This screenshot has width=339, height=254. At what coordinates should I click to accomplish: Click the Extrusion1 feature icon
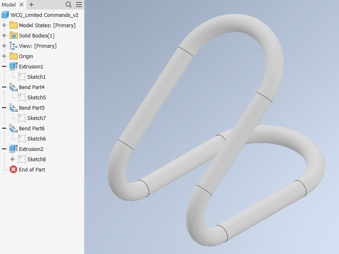pyautogui.click(x=13, y=66)
